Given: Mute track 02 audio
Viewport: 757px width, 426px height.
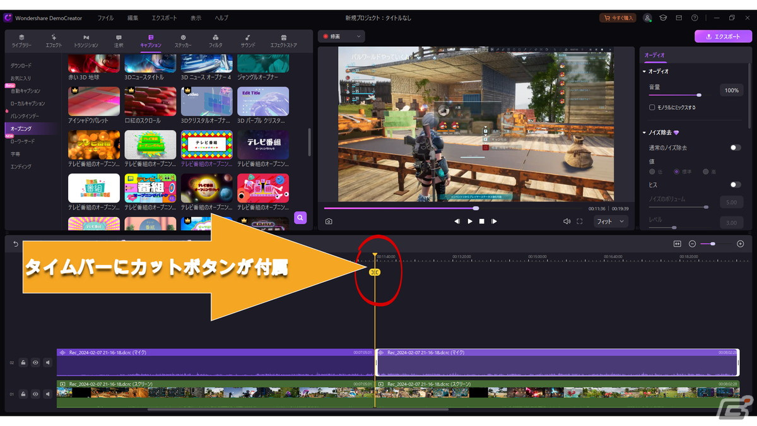Looking at the screenshot, I should pos(48,363).
